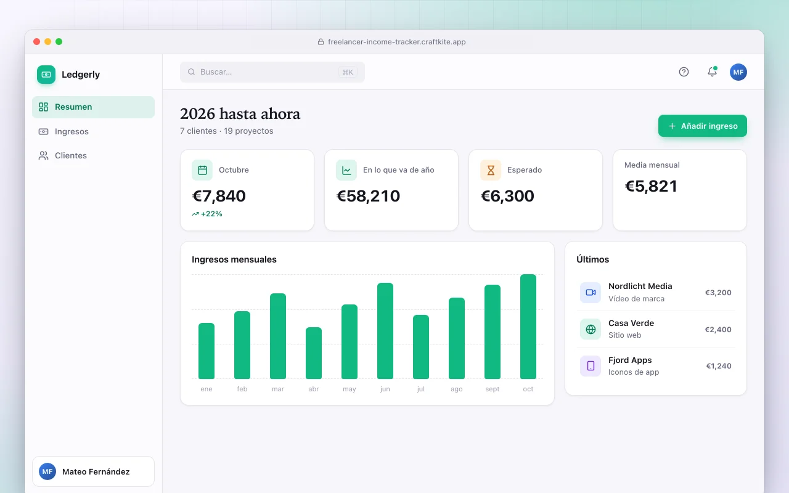Click the 2026 hasta ahora heading
Screen dimensions: 789x493
pos(240,114)
